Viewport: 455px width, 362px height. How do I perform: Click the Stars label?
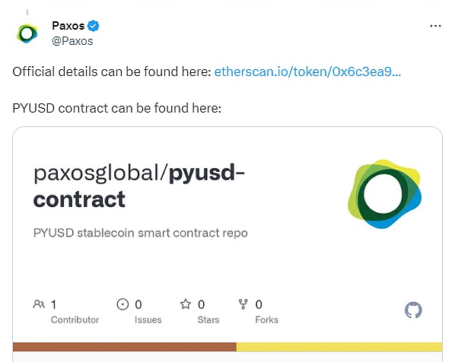point(208,319)
